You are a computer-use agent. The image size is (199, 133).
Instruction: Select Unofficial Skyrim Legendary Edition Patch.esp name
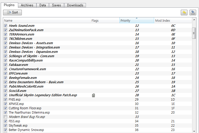click(43, 95)
